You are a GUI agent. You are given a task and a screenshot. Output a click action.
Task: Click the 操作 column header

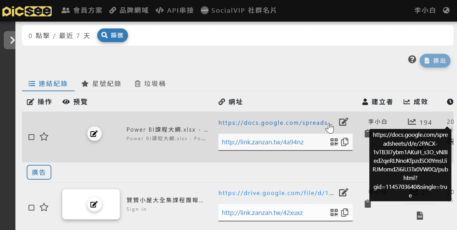39,102
